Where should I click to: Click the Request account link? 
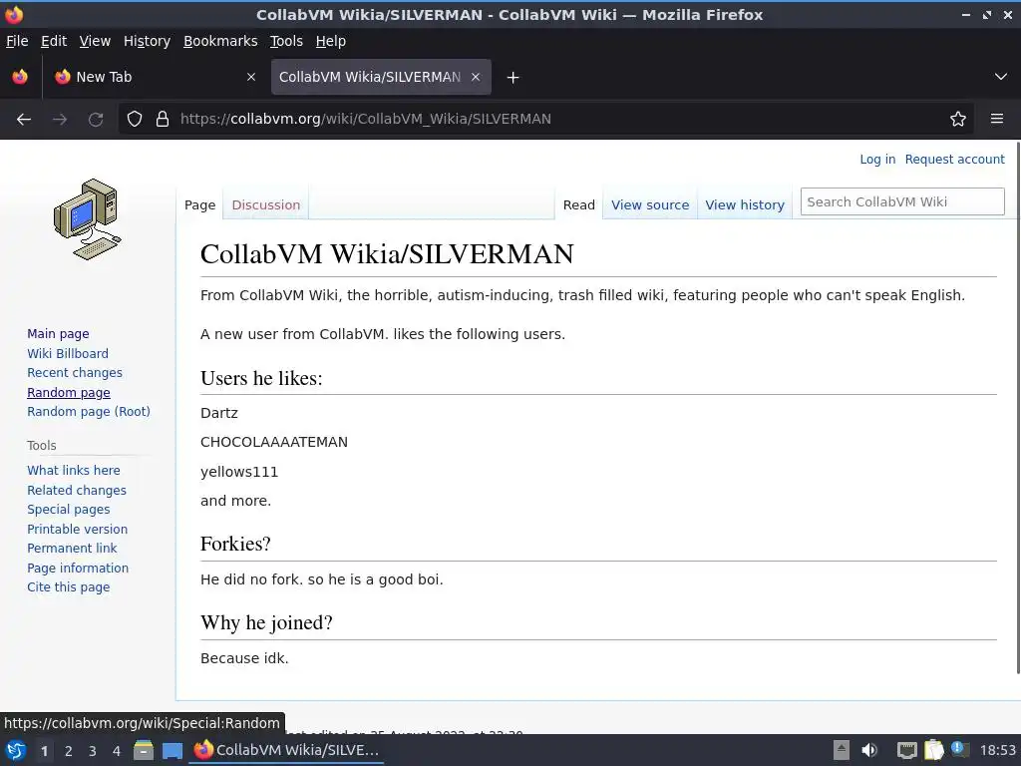pyautogui.click(x=954, y=160)
